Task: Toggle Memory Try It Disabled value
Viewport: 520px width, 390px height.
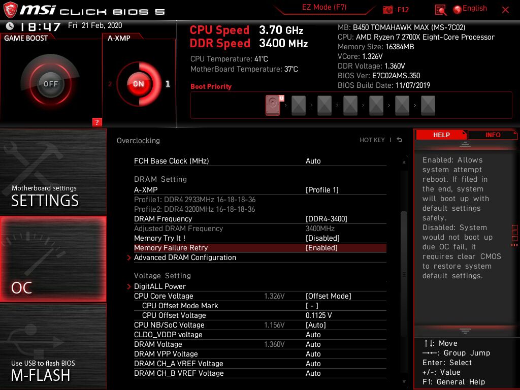Action: pos(322,238)
